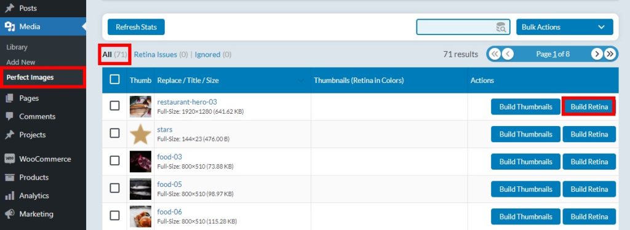Build Retina for food-05

[589, 189]
